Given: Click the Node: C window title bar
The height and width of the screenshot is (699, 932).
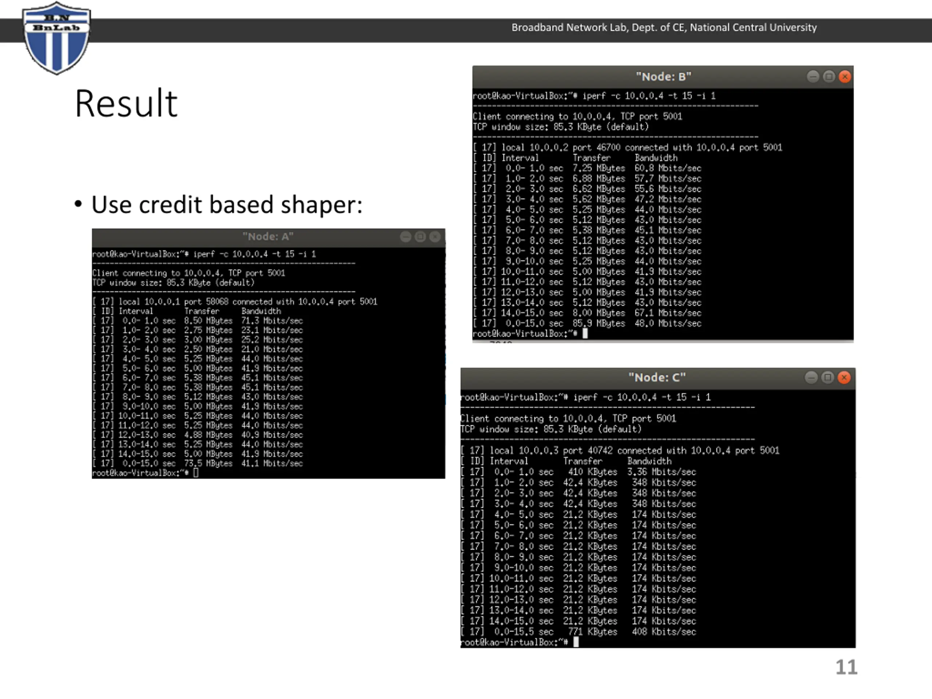Looking at the screenshot, I should pyautogui.click(x=658, y=378).
